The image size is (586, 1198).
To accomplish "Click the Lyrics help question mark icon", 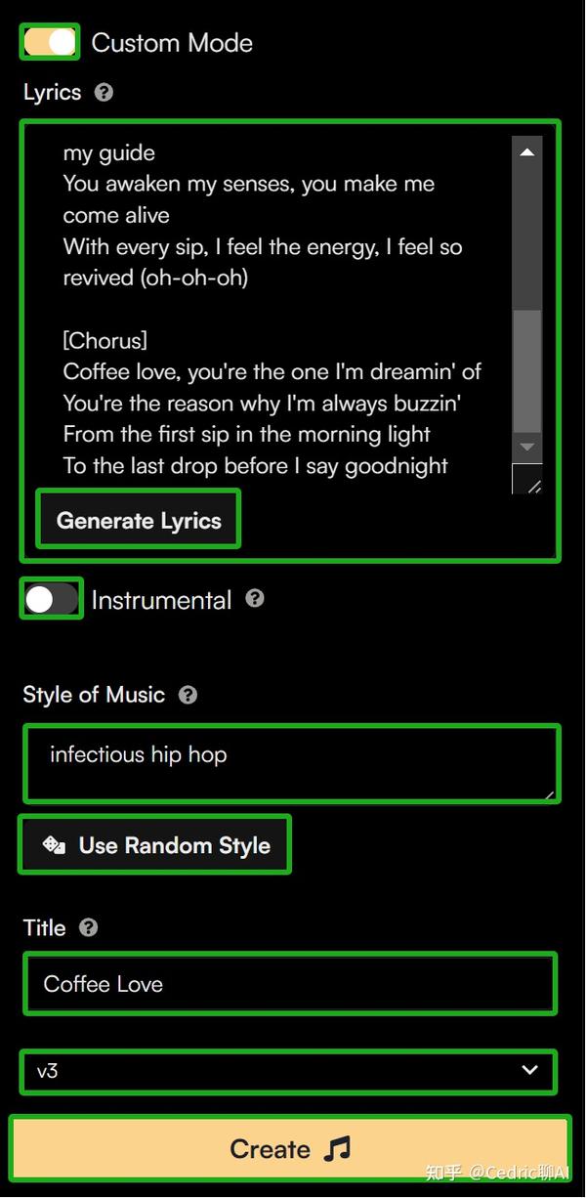I will tap(105, 93).
